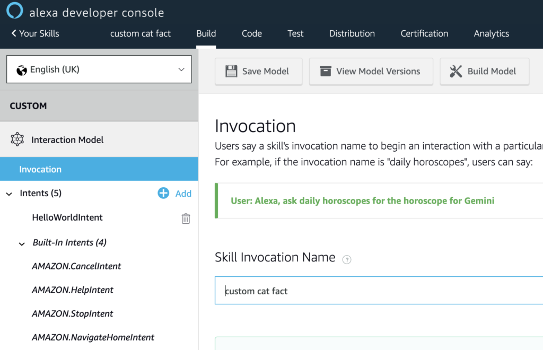Click the green Alexa daily horoscopes example text

362,201
